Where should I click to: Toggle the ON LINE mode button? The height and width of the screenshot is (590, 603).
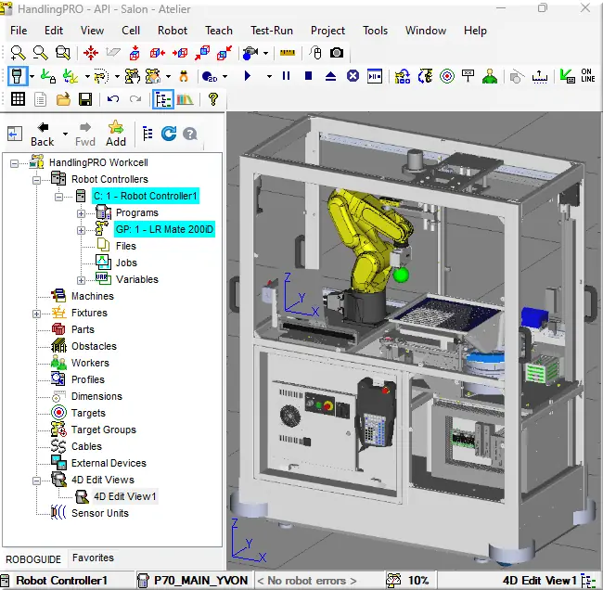click(588, 75)
